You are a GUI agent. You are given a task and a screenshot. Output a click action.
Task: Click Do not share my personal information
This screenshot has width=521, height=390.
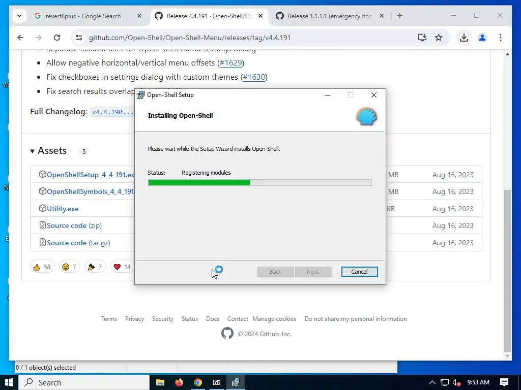tap(356, 319)
